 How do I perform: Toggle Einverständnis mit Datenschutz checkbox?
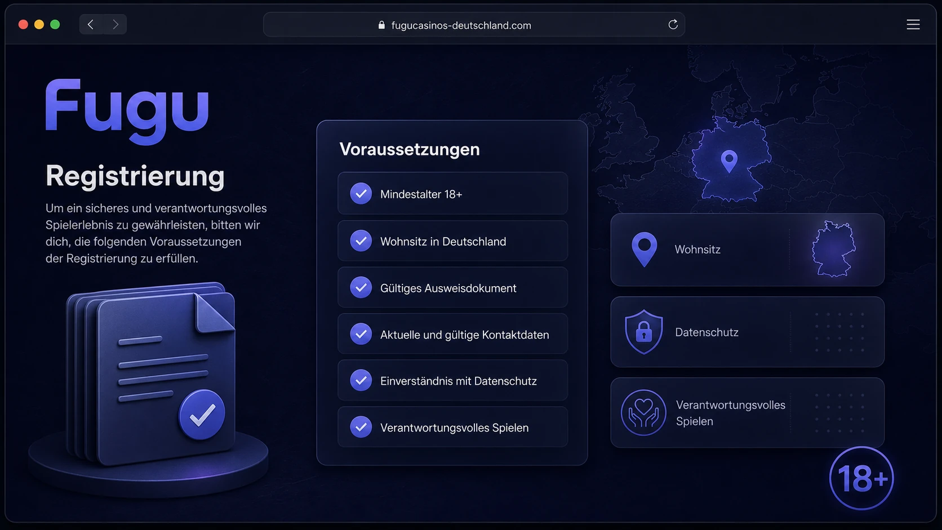[x=361, y=381]
